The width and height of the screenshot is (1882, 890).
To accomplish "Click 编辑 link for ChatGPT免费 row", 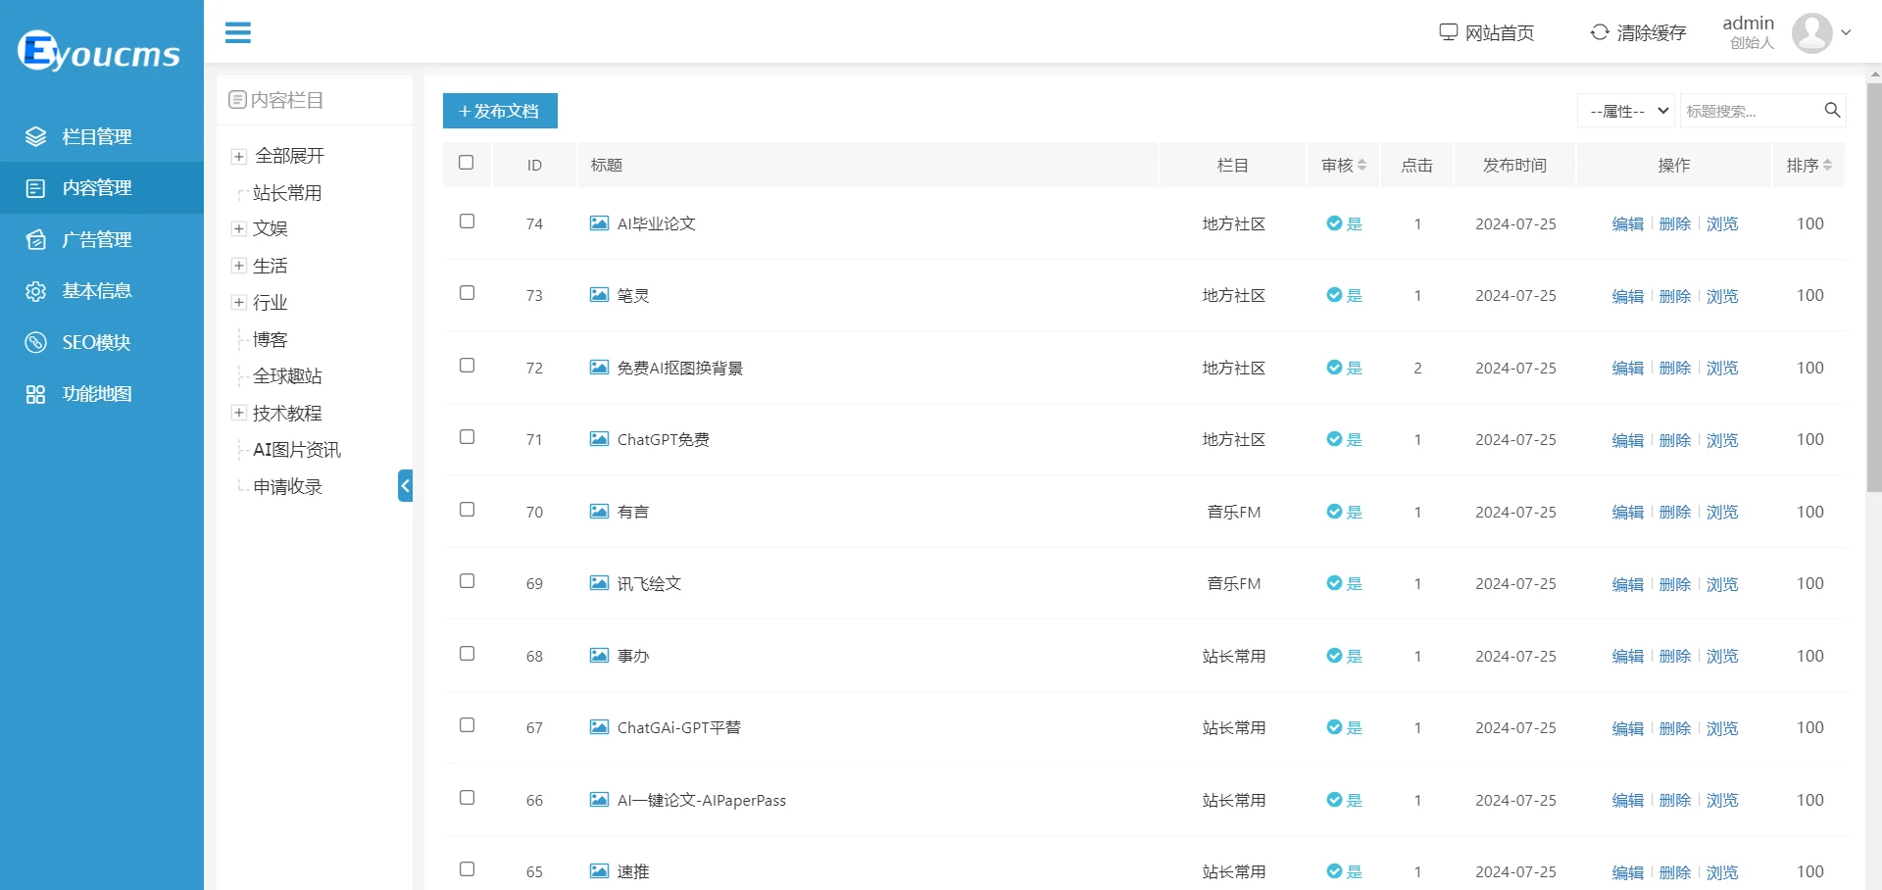I will [x=1627, y=440].
